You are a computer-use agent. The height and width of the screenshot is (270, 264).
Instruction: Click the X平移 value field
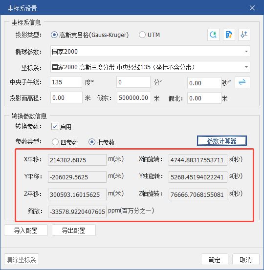(77, 160)
